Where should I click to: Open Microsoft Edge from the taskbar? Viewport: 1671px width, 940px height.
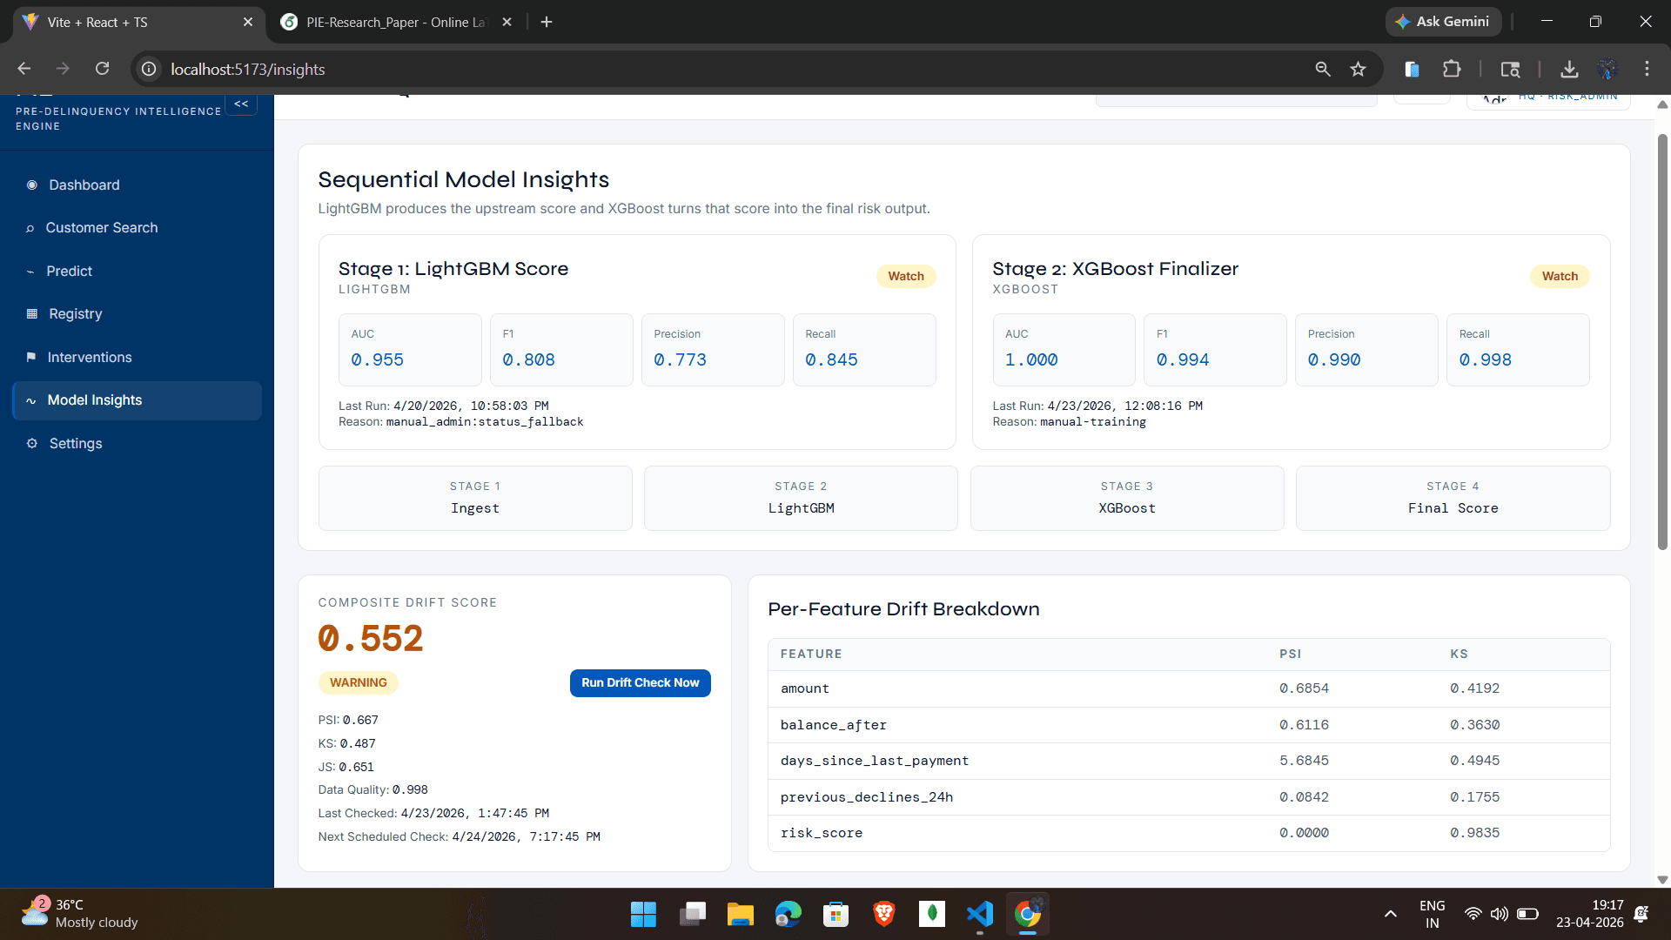788,914
